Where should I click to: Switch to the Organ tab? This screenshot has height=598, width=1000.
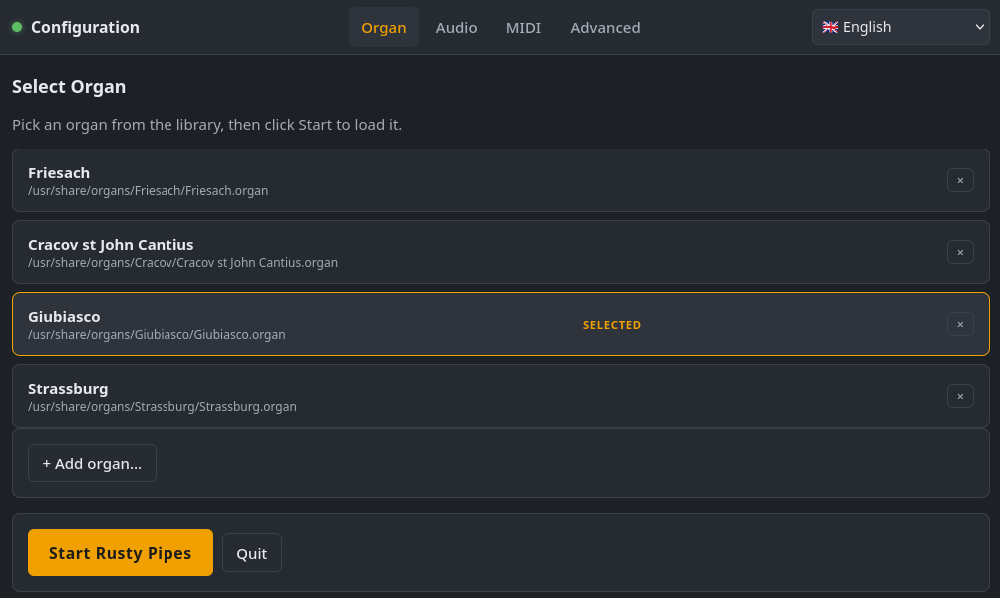pyautogui.click(x=383, y=28)
